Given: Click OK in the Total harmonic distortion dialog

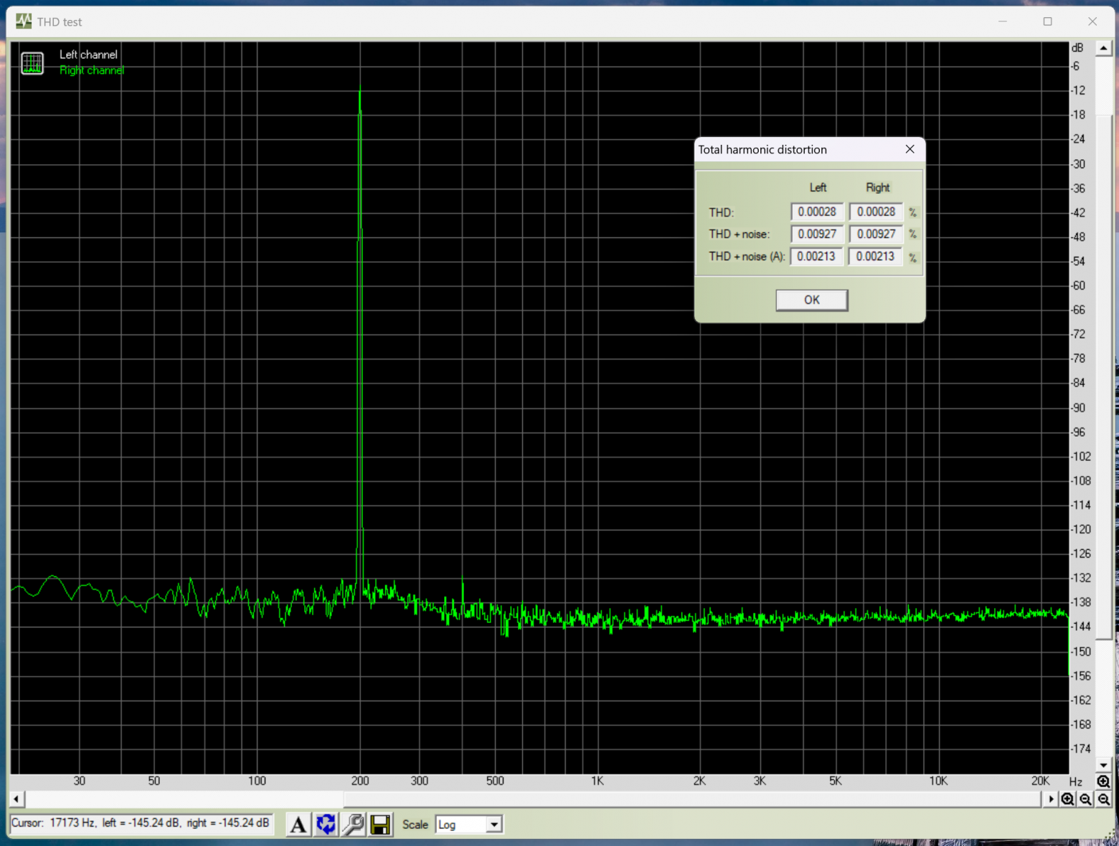Looking at the screenshot, I should [x=812, y=300].
